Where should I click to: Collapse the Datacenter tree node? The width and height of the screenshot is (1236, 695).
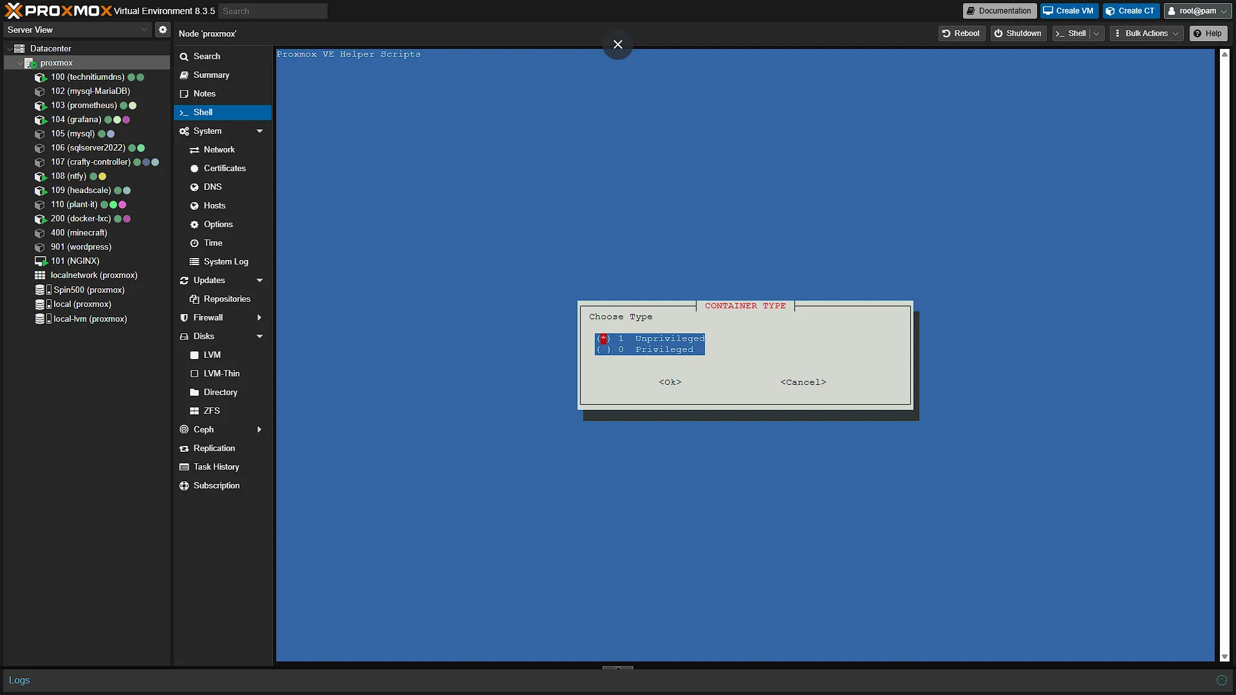click(x=10, y=49)
